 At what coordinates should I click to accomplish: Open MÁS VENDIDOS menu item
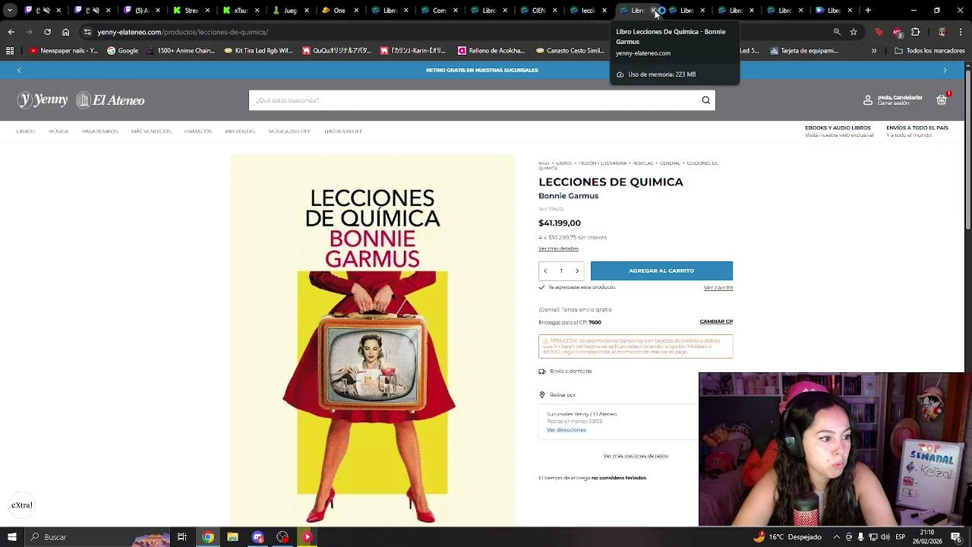tap(151, 131)
